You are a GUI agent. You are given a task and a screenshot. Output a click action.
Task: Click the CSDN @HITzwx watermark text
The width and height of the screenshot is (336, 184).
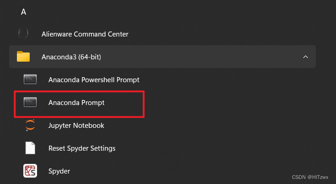(310, 177)
